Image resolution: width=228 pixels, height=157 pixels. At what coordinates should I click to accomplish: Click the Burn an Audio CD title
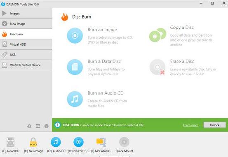106,93
